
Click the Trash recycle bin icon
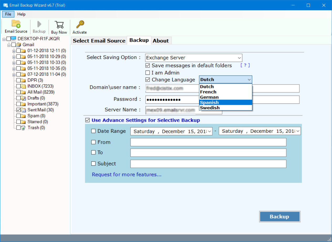tap(23, 128)
